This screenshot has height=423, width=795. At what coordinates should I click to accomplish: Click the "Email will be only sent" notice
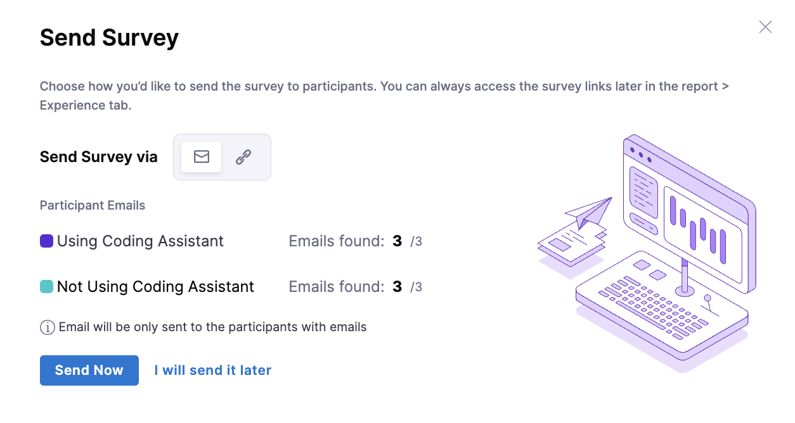point(212,327)
